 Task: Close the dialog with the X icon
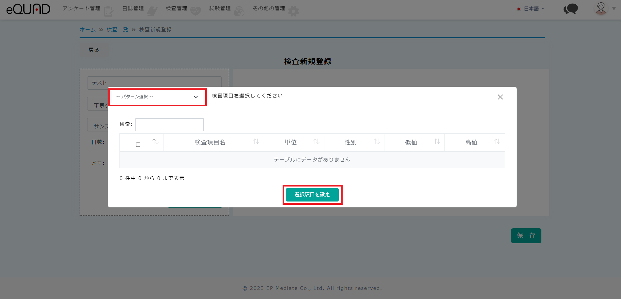pos(500,97)
